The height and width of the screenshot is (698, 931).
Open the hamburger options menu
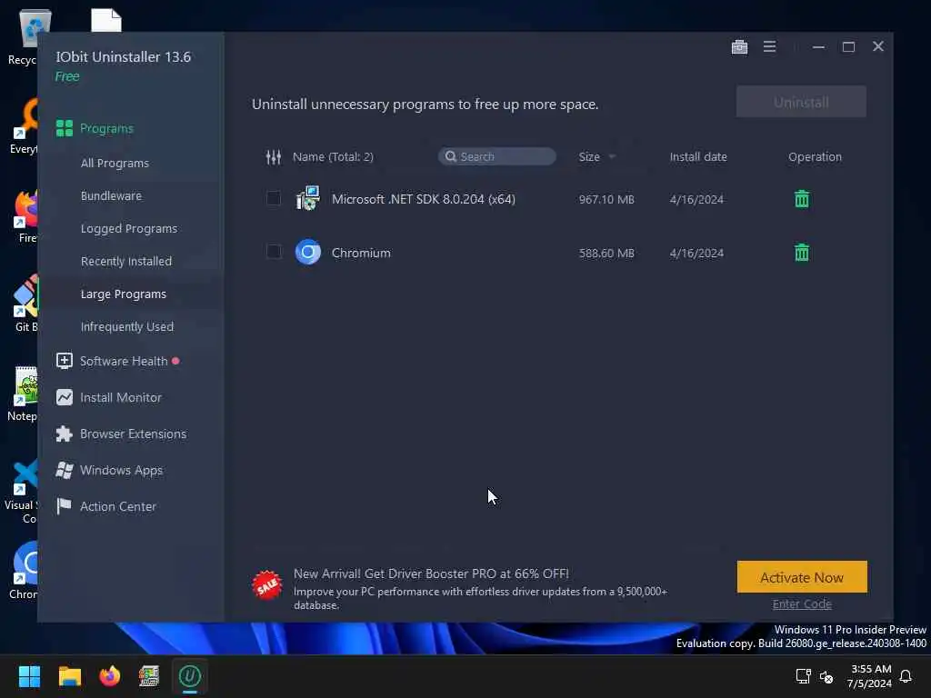pyautogui.click(x=769, y=46)
